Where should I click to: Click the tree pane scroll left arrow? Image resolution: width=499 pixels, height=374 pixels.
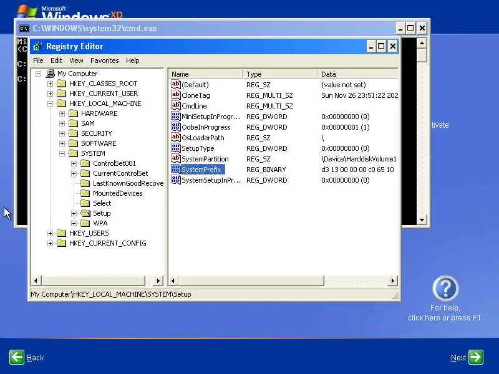click(x=36, y=280)
